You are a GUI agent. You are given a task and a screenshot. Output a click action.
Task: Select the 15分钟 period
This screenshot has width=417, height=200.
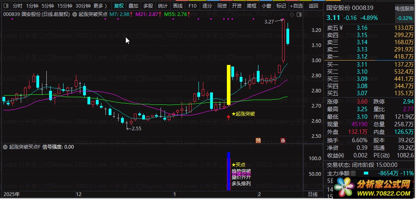(x=65, y=6)
